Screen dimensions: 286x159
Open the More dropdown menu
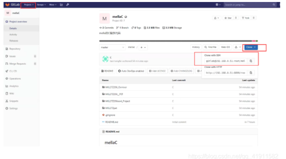click(53, 5)
